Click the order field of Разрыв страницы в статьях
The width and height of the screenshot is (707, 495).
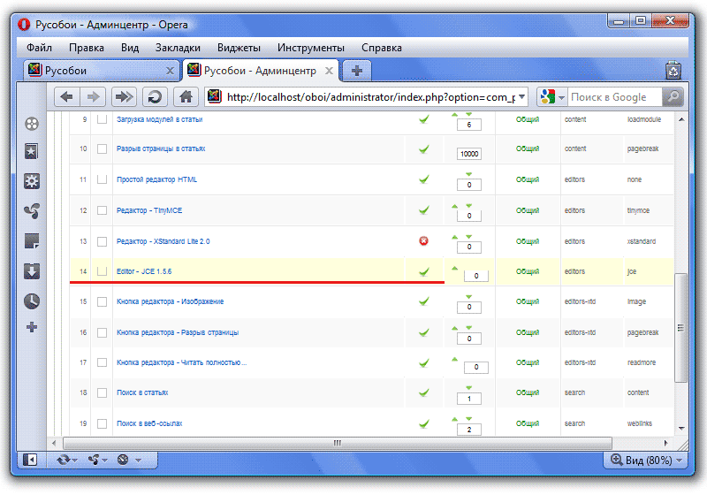coord(468,154)
